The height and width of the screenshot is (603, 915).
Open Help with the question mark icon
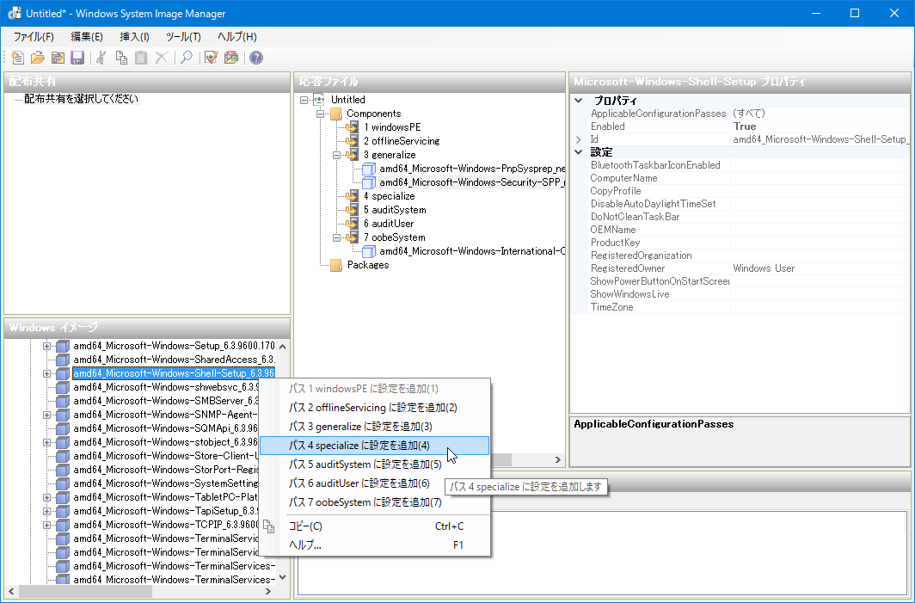[x=256, y=58]
